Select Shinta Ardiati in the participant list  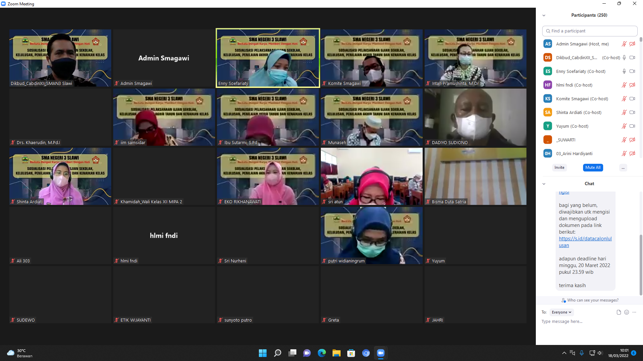coord(579,112)
